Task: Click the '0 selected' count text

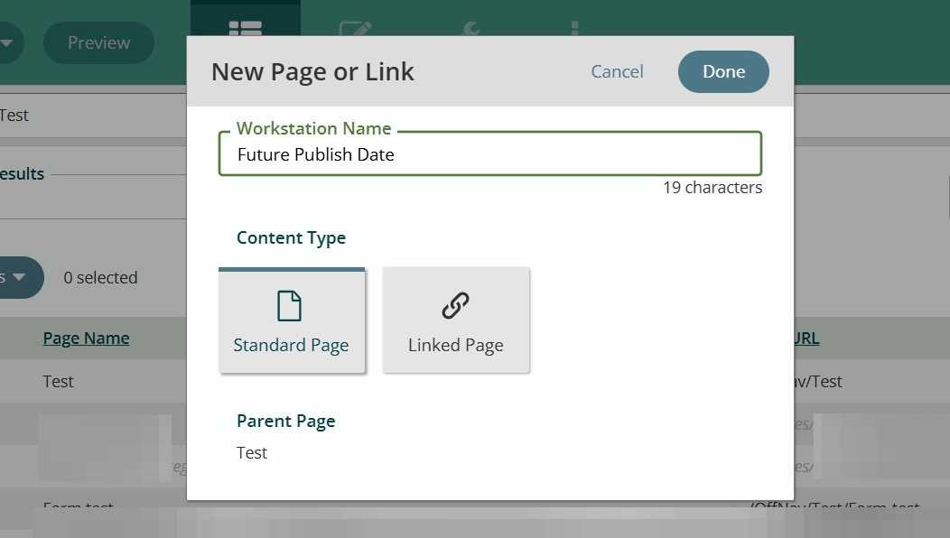Action: click(100, 278)
